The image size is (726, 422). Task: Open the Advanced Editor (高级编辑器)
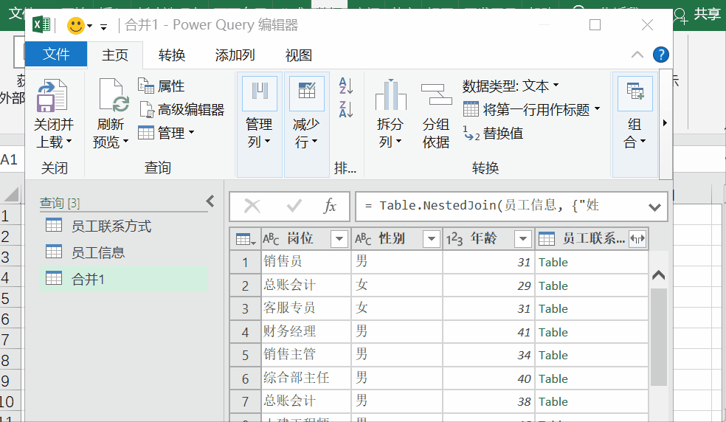(182, 110)
